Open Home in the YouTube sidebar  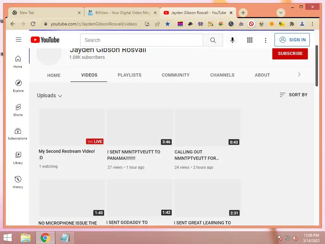18,62
